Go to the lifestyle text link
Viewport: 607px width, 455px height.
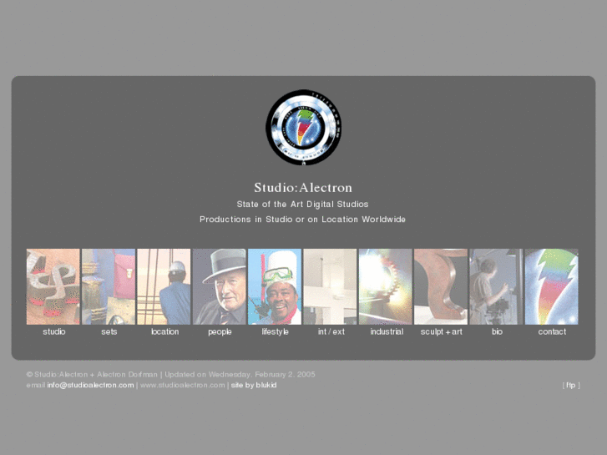276,332
